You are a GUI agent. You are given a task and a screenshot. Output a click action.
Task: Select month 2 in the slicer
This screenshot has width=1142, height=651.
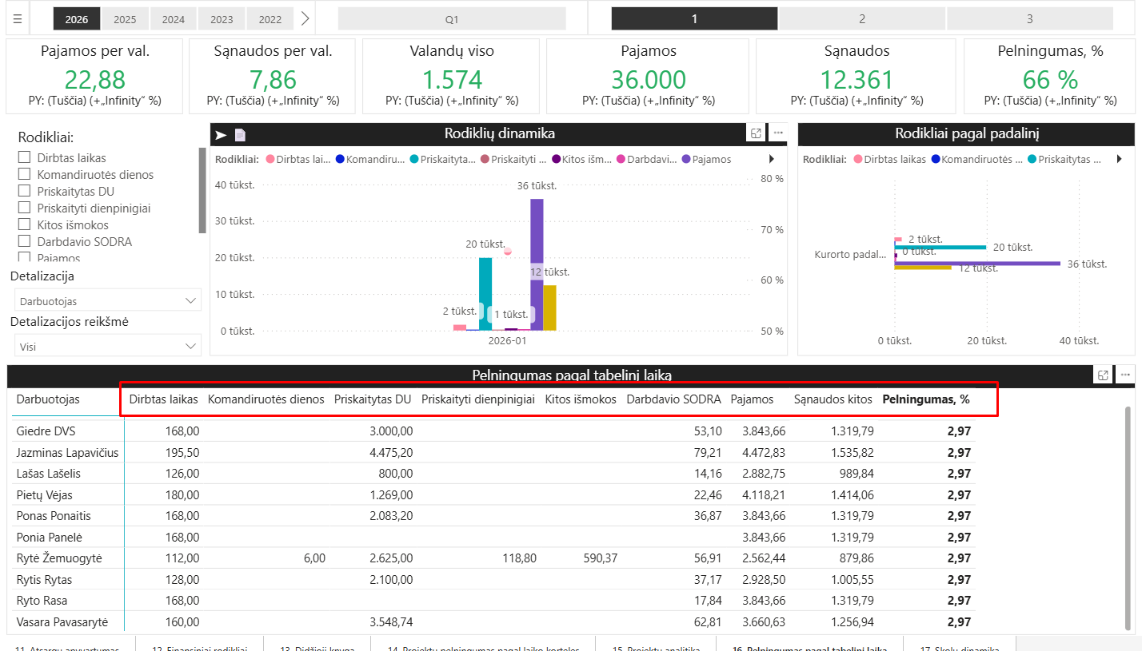[x=862, y=19]
